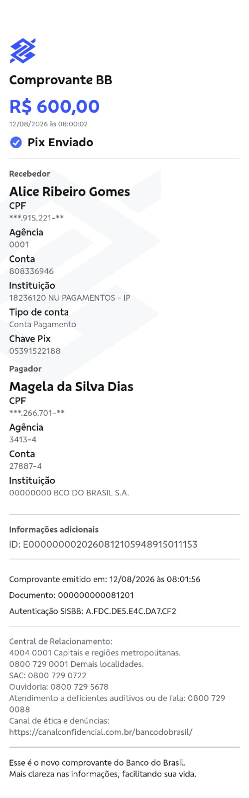Click the payer Agência 3413-4
Screen dimensions: 249x798
23,440
